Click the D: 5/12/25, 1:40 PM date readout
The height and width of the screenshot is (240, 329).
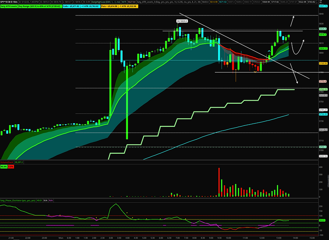tap(29, 2)
